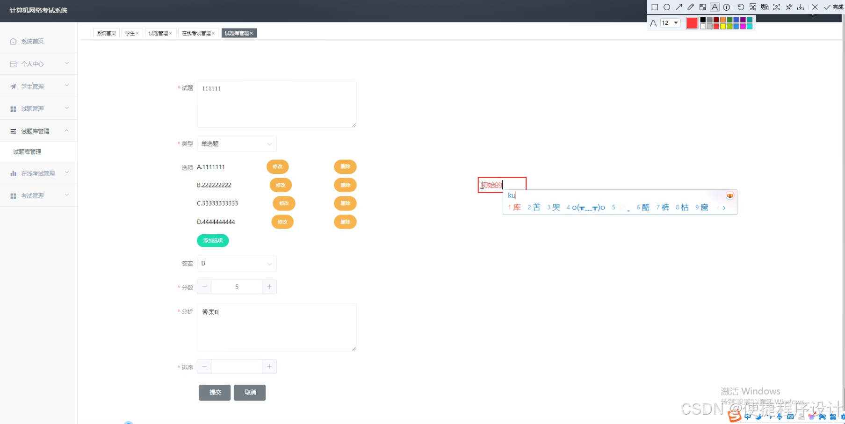Screen dimensions: 845x424
Task: Click 修改 for option A.1111111
Action: coord(278,167)
